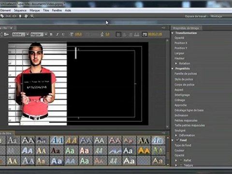232x174 pixels.
Task: Open the Séquence menu
Action: (x=20, y=10)
